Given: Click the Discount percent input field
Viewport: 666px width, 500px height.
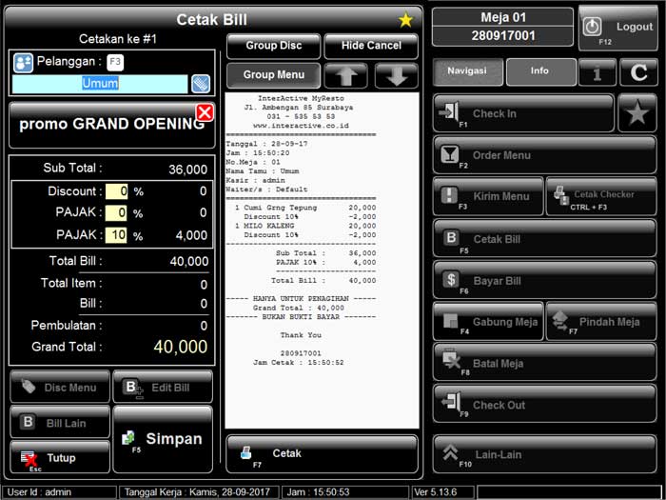Looking at the screenshot, I should click(116, 191).
